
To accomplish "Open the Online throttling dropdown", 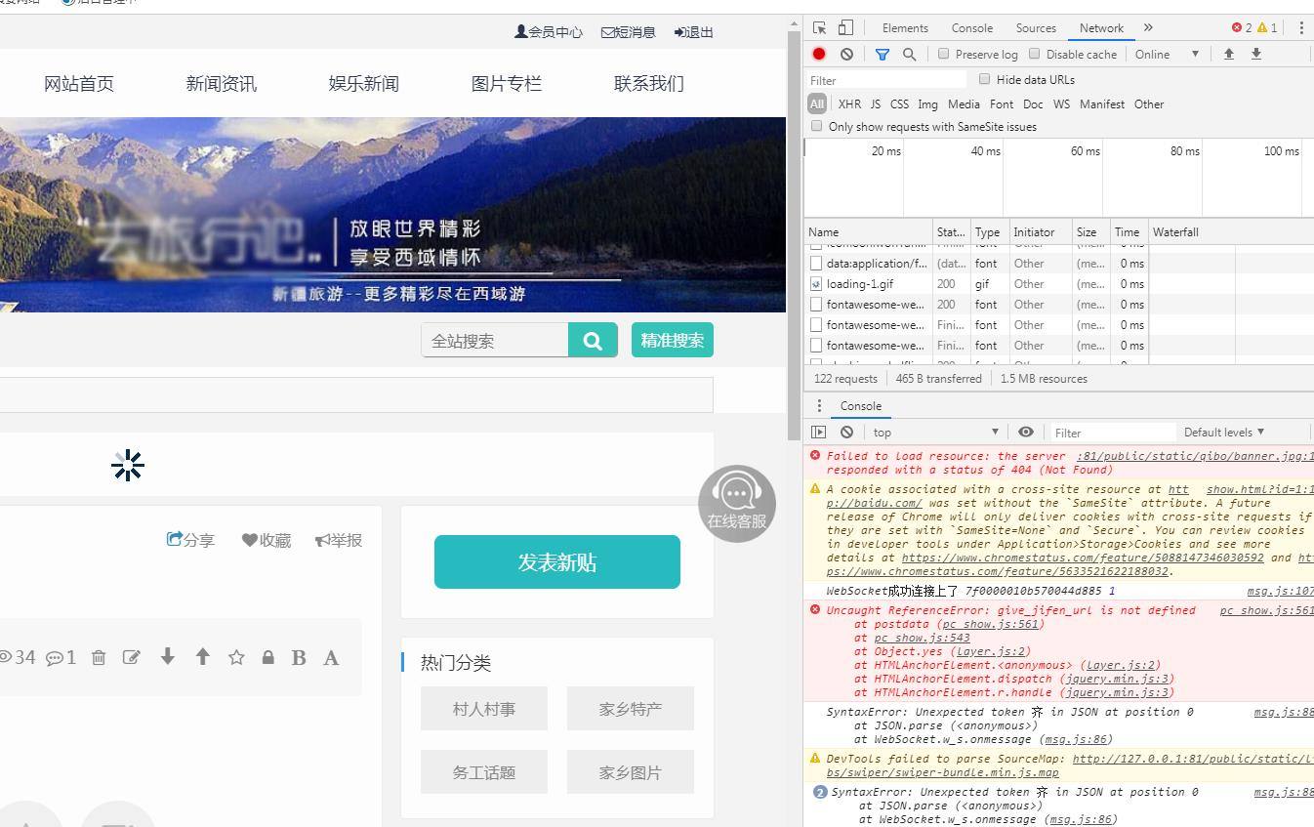I will click(1166, 55).
